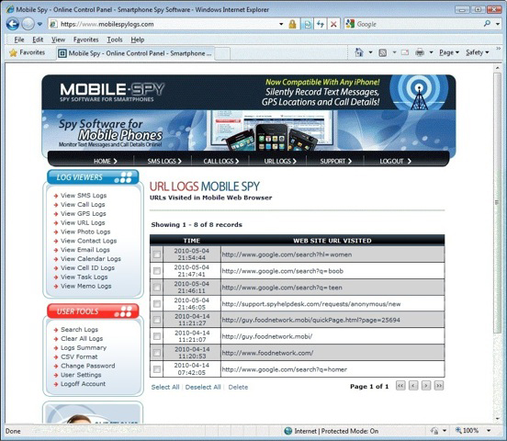Open CSV Format link
Image resolution: width=507 pixels, height=441 pixels.
79,356
